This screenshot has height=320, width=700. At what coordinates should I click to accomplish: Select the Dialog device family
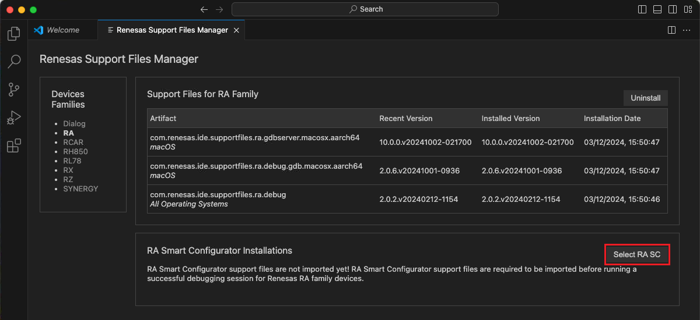pyautogui.click(x=74, y=123)
